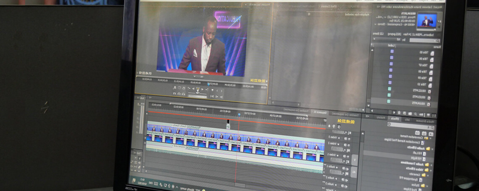Switch to the History tab
479x191 pixels.
coord(381,118)
